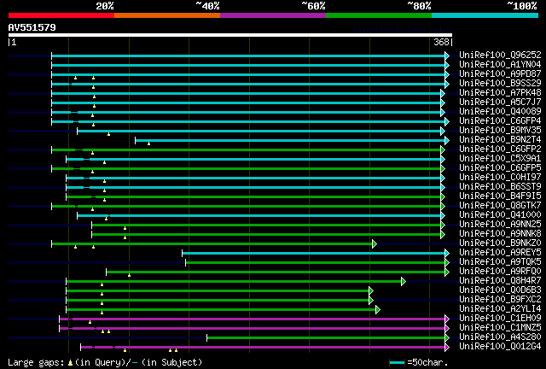Open the UniRef100_A5C7J7 hit label
546x369 pixels.
pyautogui.click(x=500, y=102)
